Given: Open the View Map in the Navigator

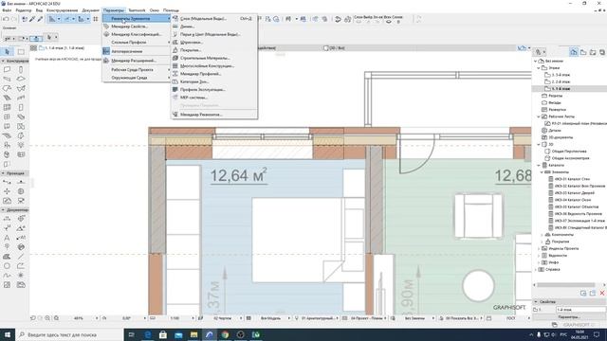Looking at the screenshot, I should pos(583,52).
